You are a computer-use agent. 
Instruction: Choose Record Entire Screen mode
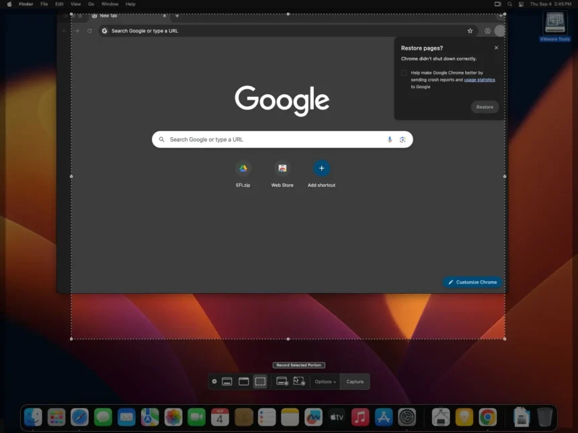click(282, 381)
